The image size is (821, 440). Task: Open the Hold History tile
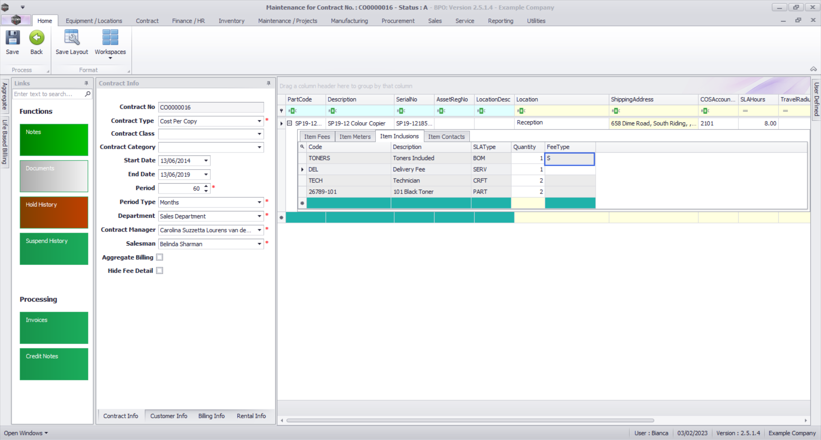(54, 212)
